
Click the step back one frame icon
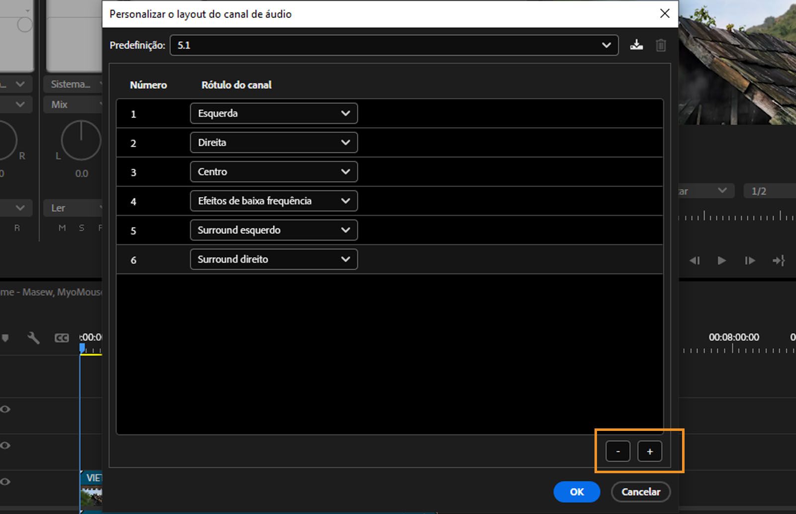tap(695, 260)
